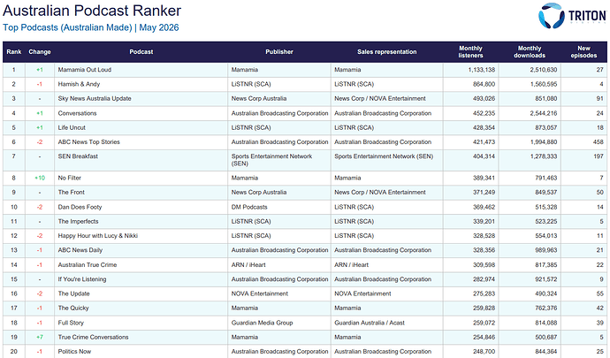Viewport: 610px width, 358px height.
Task: Click new episodes value '91'
Action: [x=600, y=98]
